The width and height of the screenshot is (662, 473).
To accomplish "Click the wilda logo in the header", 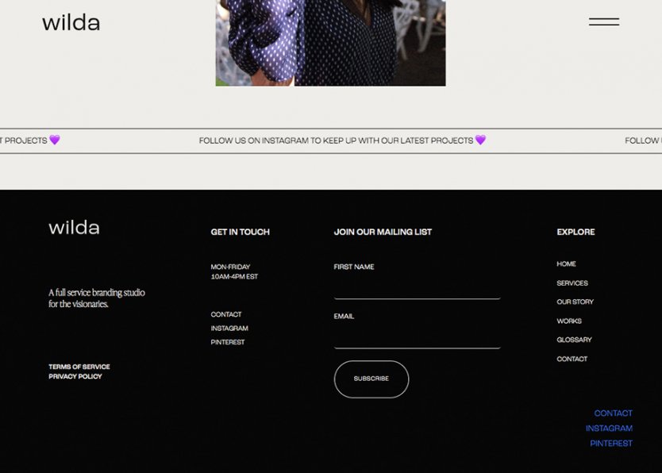I will (71, 22).
